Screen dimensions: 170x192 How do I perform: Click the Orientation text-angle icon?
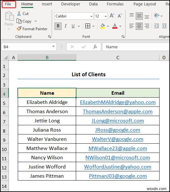(157, 16)
